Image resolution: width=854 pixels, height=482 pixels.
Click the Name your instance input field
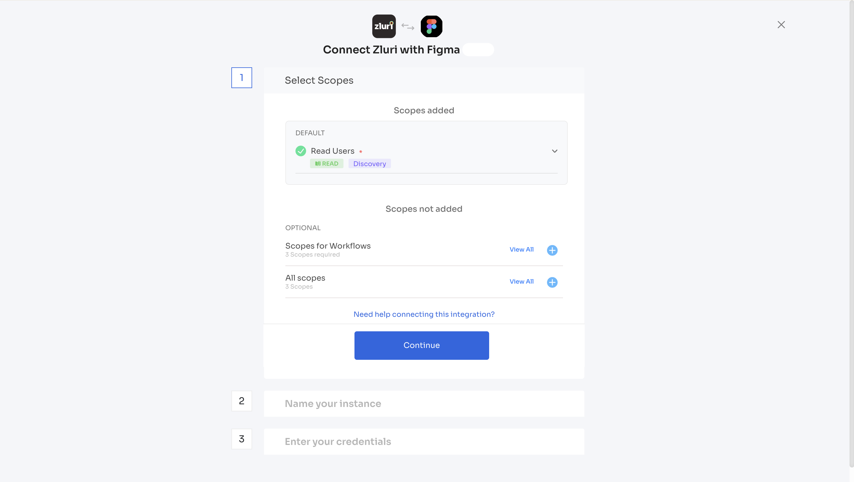[x=365, y=403]
